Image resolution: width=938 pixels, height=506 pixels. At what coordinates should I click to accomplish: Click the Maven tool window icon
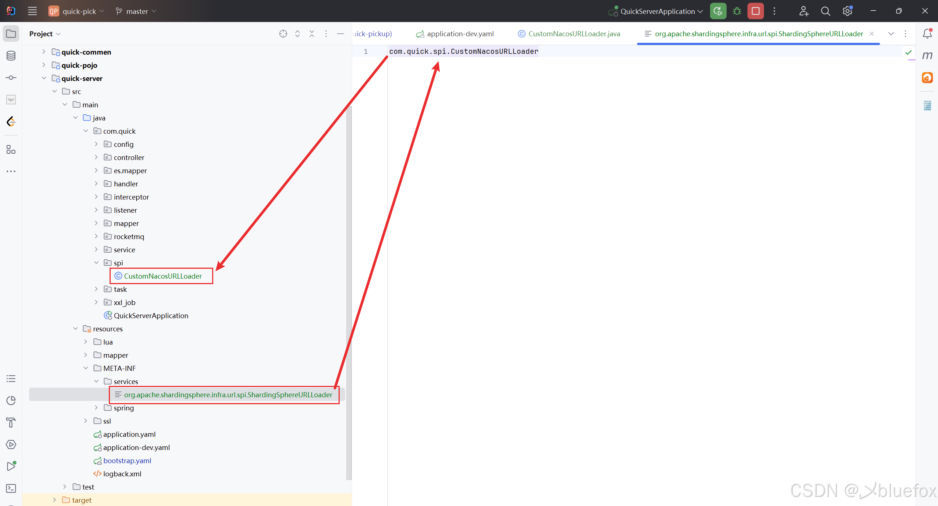tap(927, 56)
